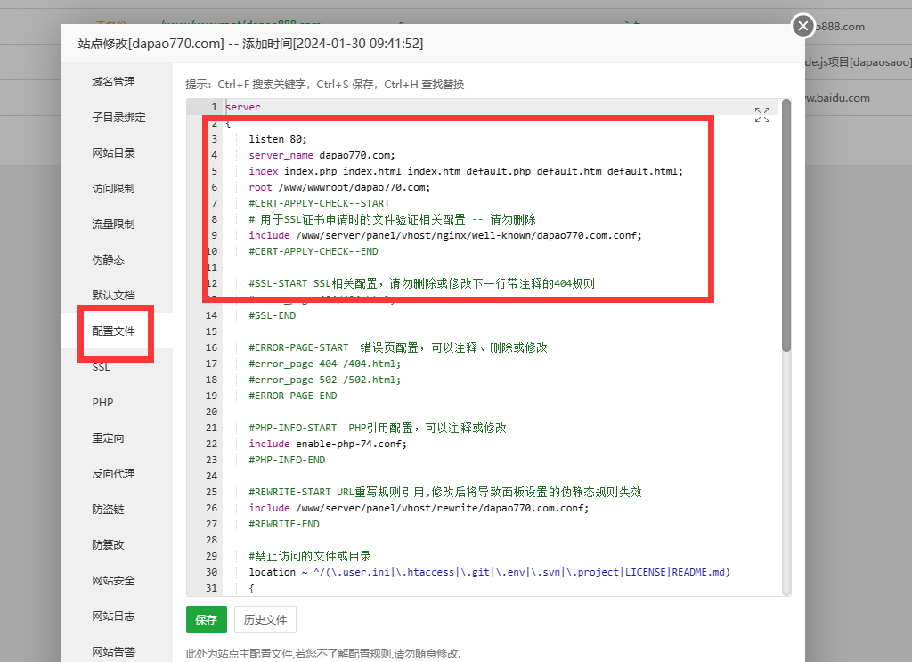
Task: Click the 'server_name dapao770.com;' line
Action: pos(322,155)
